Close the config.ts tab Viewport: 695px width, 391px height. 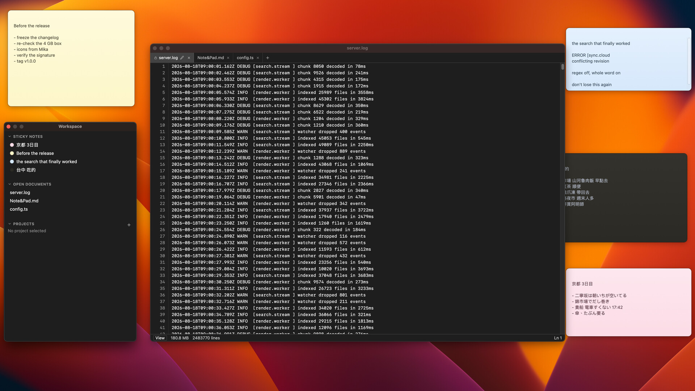pos(258,58)
